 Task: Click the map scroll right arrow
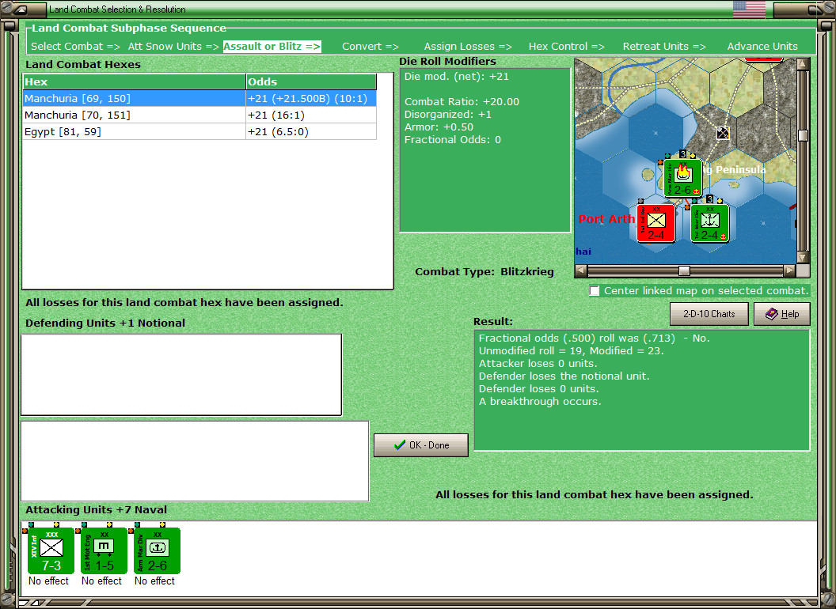pos(789,270)
